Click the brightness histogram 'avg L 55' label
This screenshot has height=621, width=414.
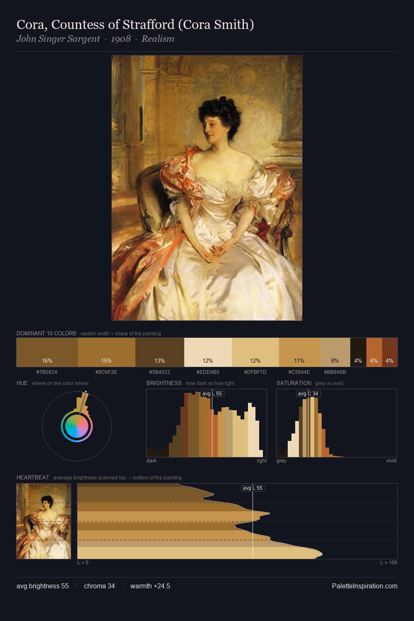tap(212, 394)
